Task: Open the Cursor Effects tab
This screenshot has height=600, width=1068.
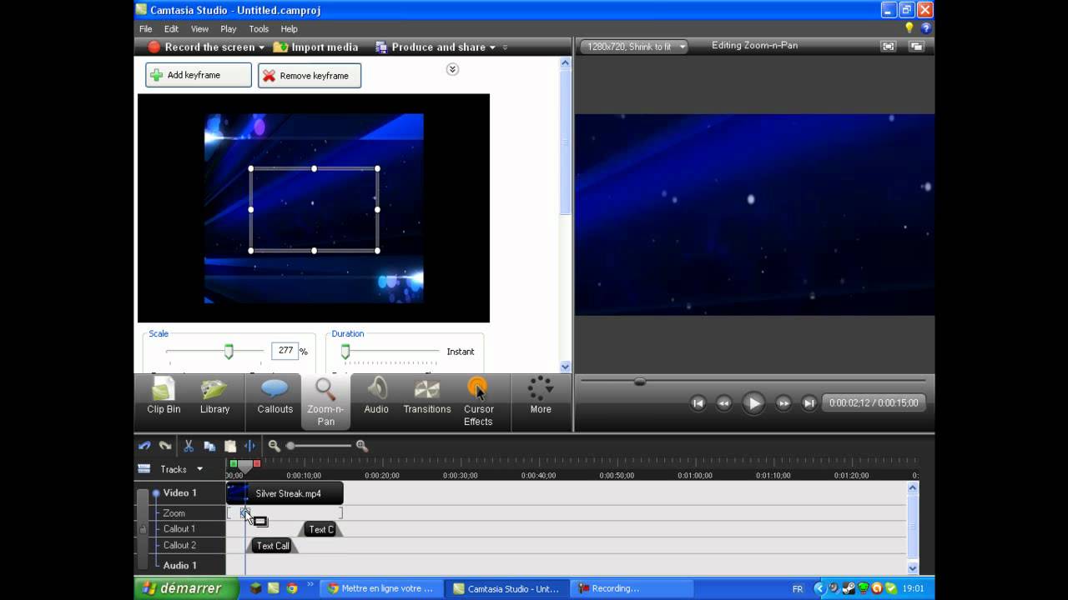Action: click(x=478, y=402)
